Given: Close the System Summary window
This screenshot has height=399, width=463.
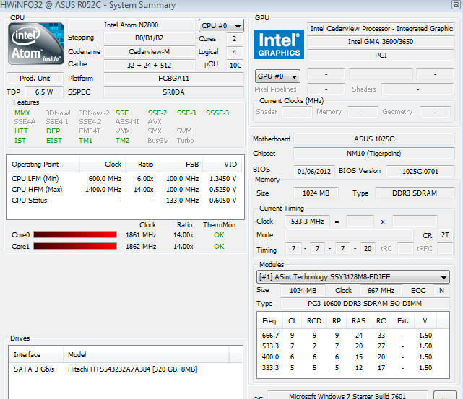Looking at the screenshot, I should [x=456, y=5].
